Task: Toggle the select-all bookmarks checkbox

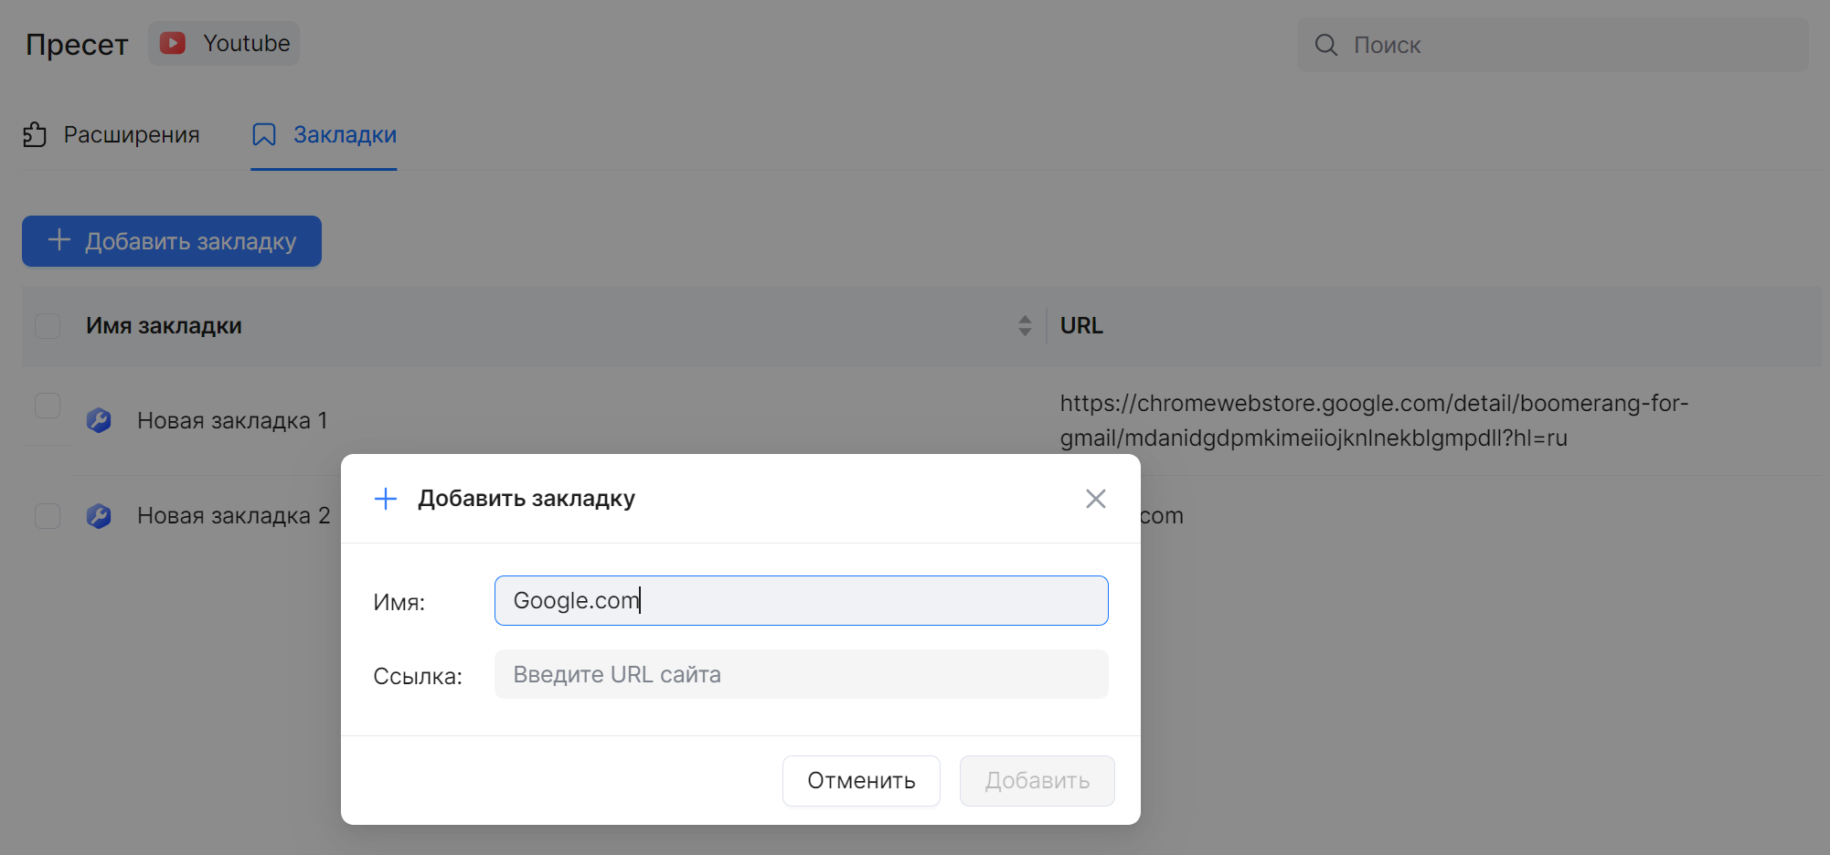Action: (48, 326)
